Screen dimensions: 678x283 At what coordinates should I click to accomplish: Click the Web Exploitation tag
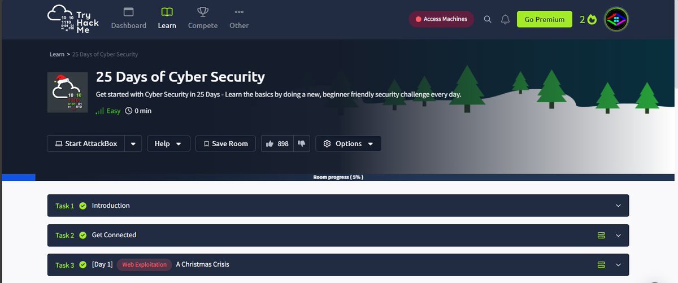pyautogui.click(x=145, y=264)
